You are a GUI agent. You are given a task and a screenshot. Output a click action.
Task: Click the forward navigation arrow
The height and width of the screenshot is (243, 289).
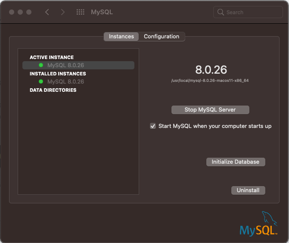(63, 12)
